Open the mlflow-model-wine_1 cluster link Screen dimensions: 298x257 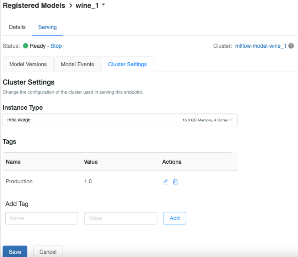[x=261, y=46]
